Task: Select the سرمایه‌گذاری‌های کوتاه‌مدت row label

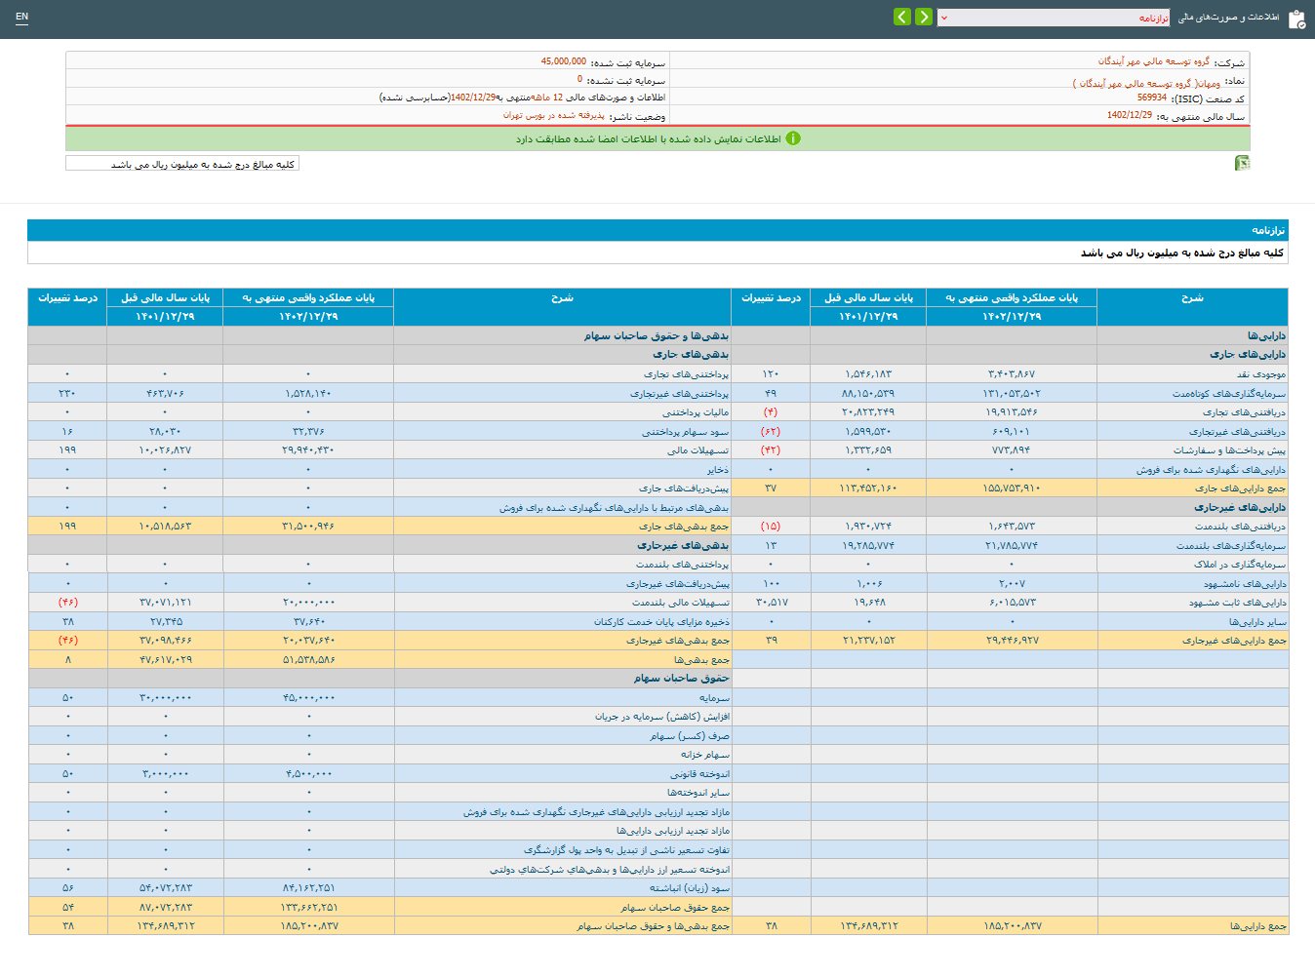Action: (x=1228, y=394)
